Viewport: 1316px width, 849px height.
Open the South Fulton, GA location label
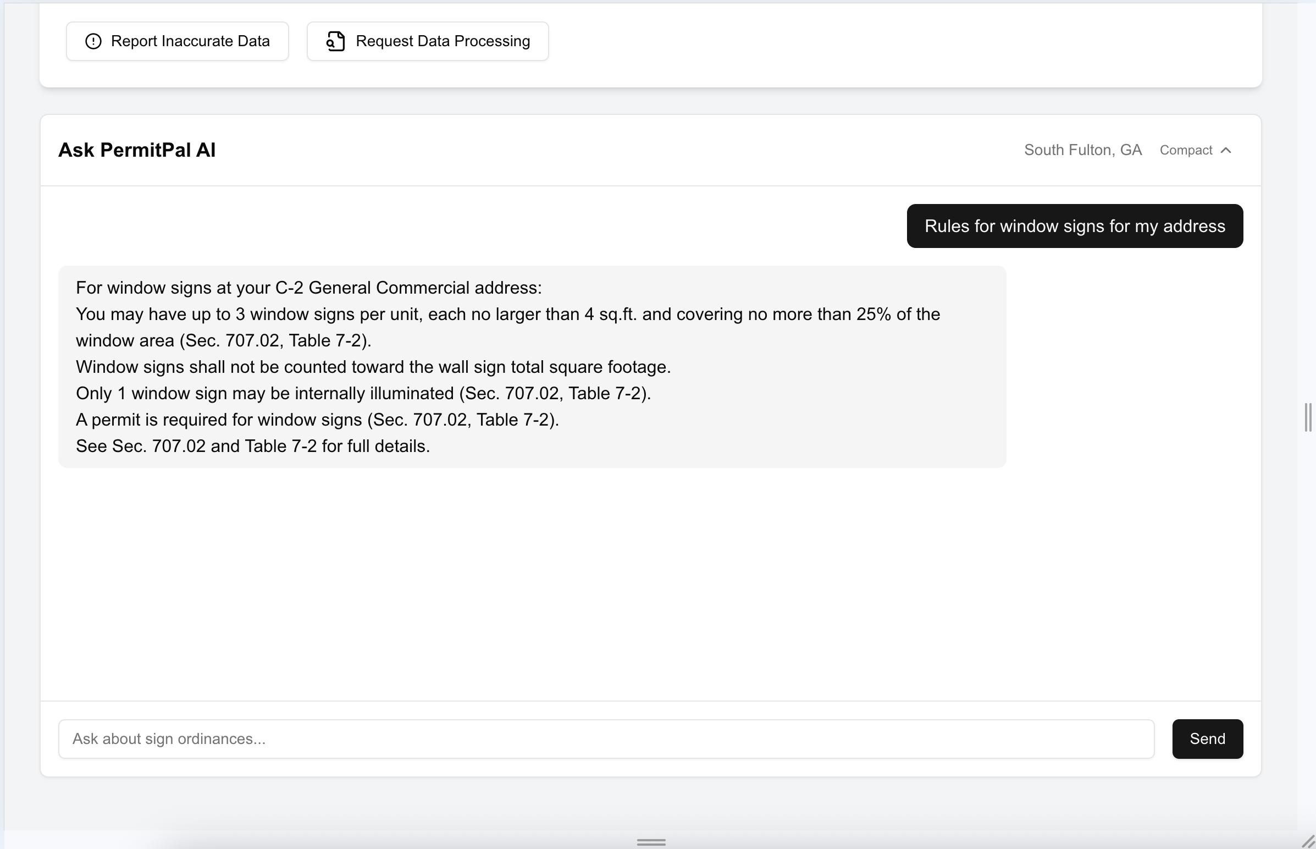coord(1082,150)
